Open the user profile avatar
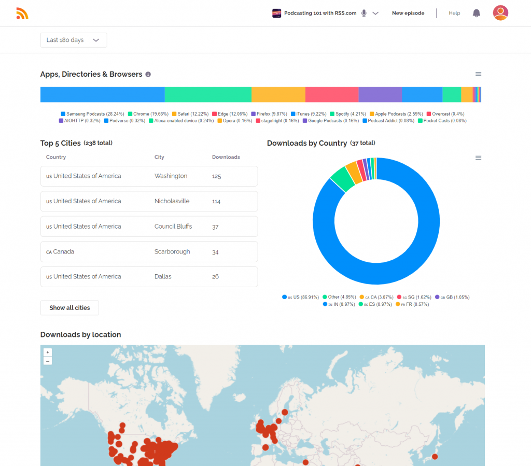Screen dimensions: 531x466 tap(500, 13)
